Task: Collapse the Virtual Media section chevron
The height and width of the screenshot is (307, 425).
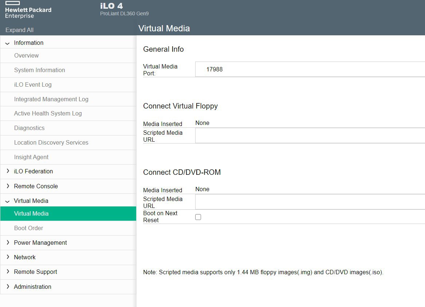Action: 8,201
